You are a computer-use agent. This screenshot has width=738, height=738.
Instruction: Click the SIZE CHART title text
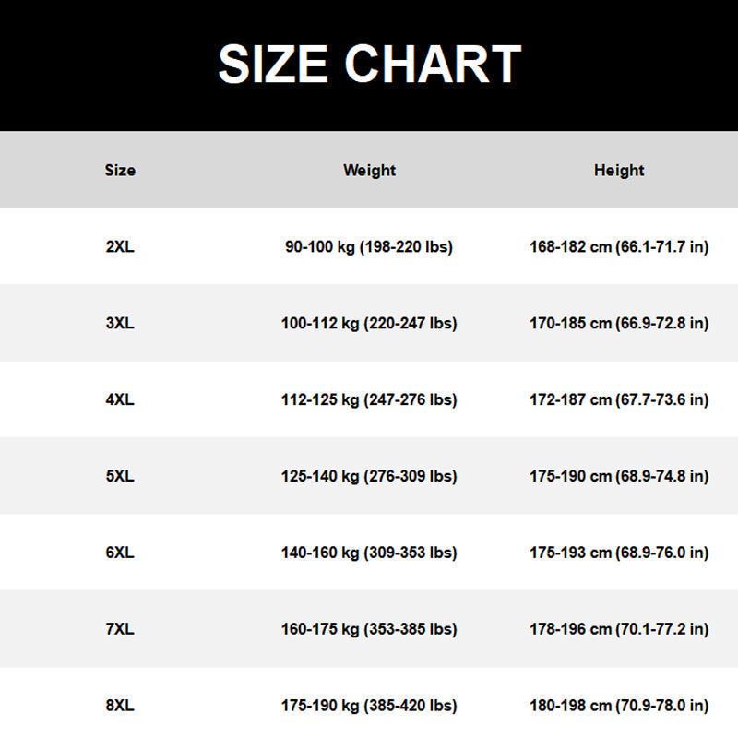370,65
